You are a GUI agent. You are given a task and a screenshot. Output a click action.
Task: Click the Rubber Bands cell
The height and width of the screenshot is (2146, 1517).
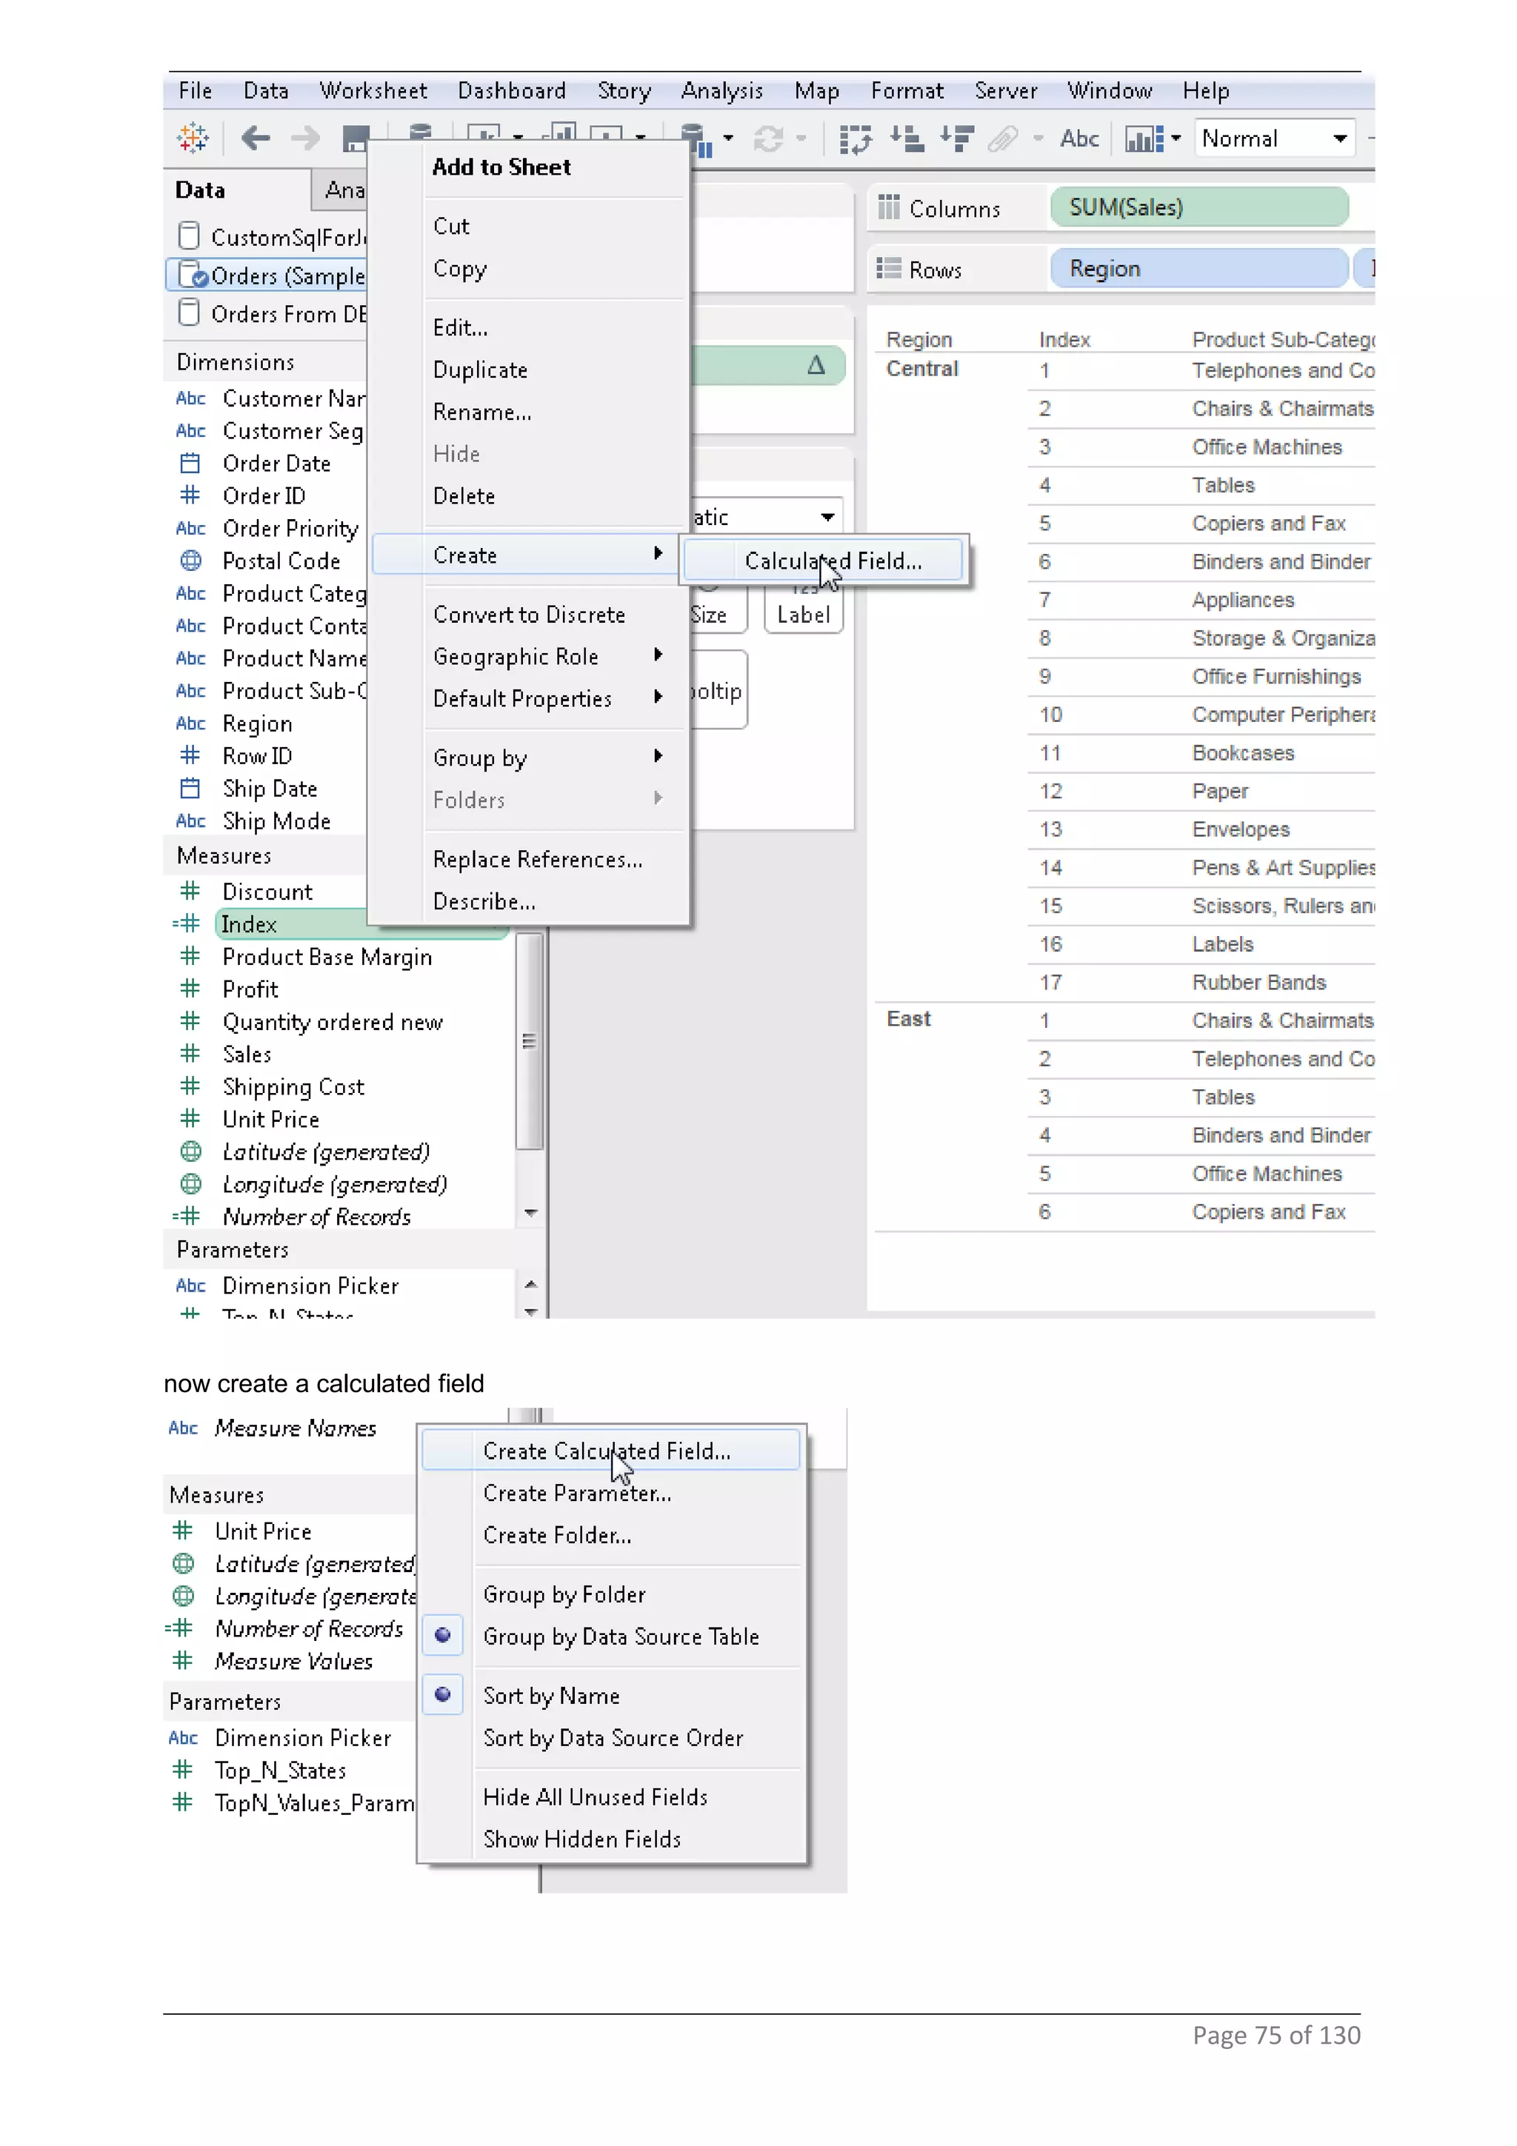coord(1259,981)
